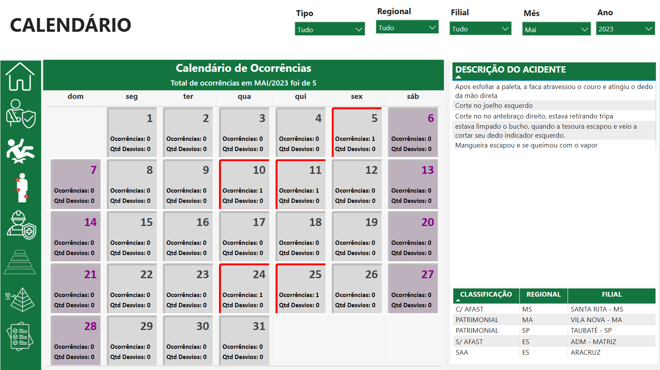Select calendar day 31 card
Image resolution: width=660 pixels, height=370 pixels.
(244, 340)
